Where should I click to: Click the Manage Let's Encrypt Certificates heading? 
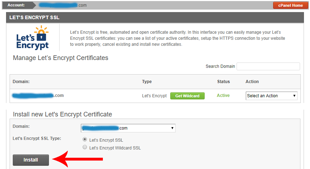point(61,58)
